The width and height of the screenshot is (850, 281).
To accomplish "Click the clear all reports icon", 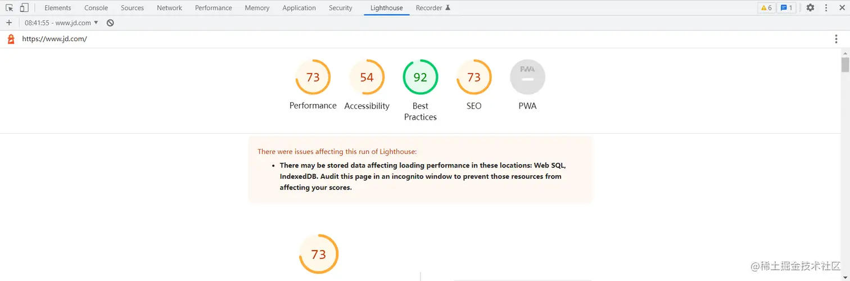I will tap(110, 23).
